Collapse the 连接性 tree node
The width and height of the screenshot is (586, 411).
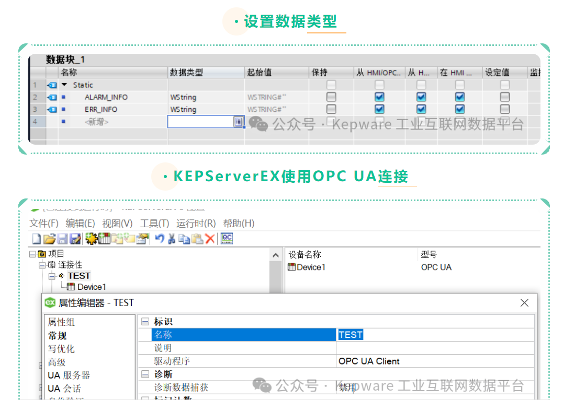42,265
